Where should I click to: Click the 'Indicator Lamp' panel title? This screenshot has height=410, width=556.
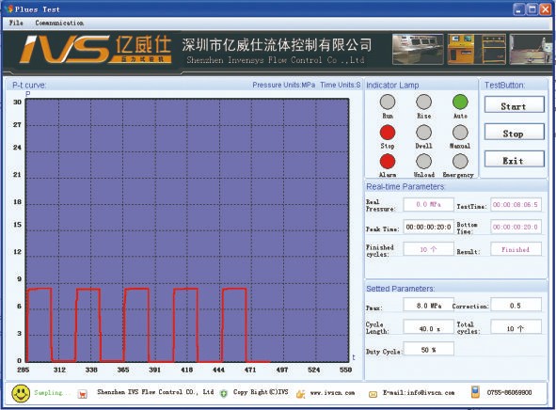pos(392,86)
